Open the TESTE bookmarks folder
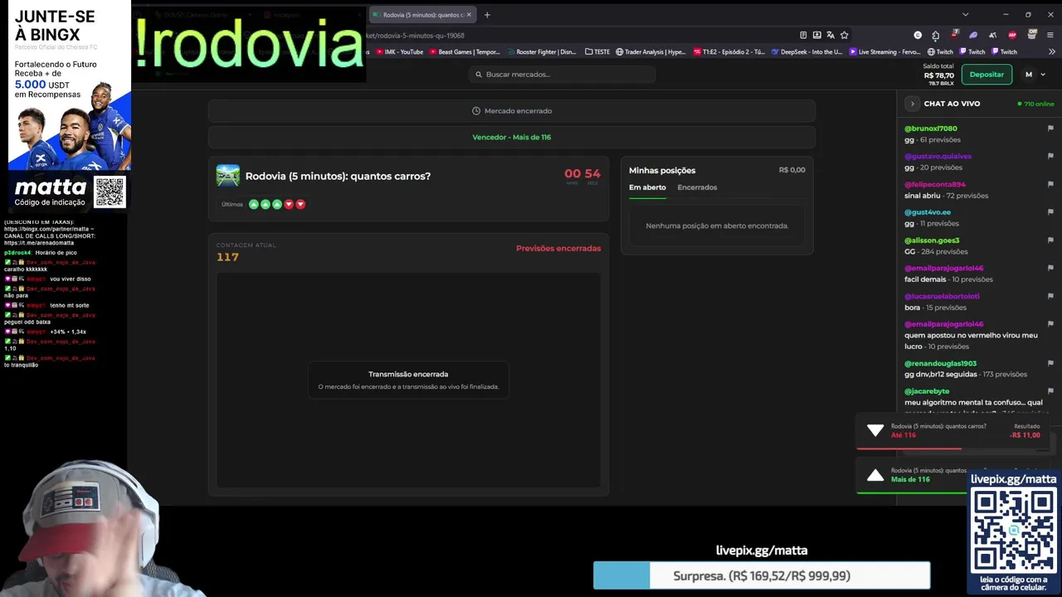1062x597 pixels. point(597,51)
